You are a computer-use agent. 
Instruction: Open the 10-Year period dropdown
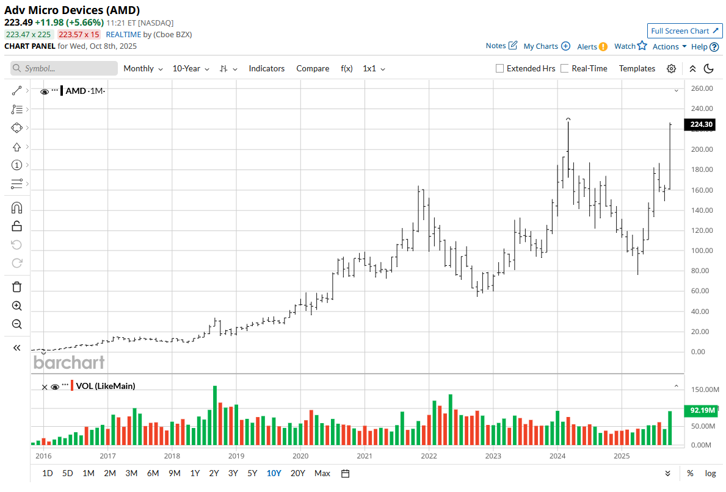(191, 68)
